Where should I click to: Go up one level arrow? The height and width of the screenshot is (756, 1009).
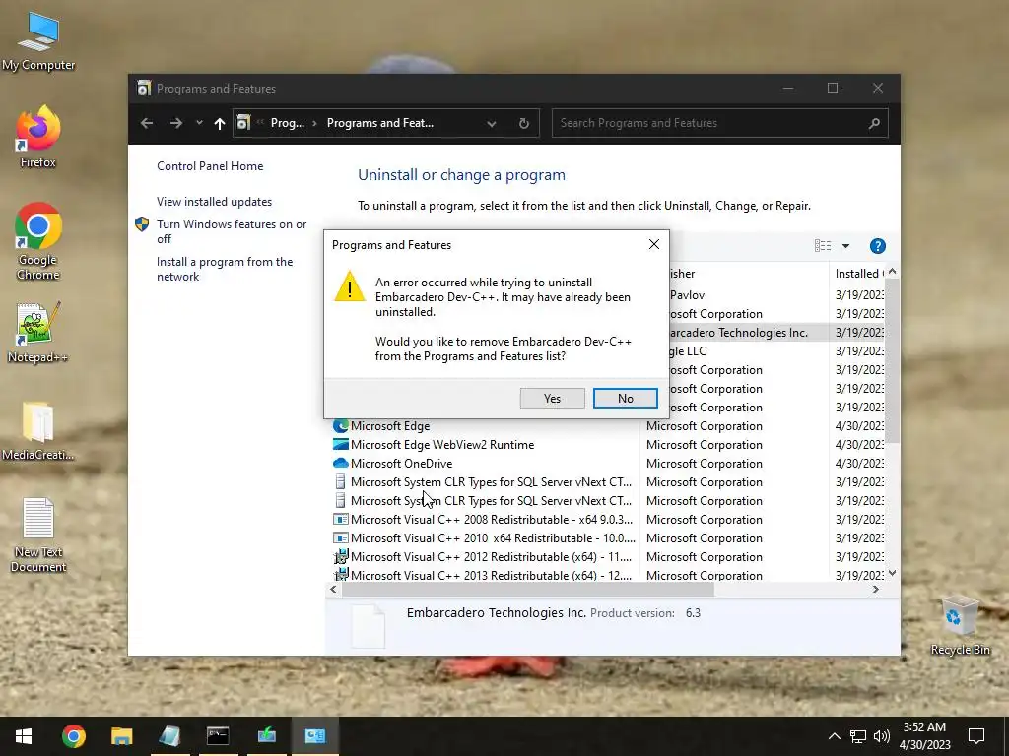(220, 123)
